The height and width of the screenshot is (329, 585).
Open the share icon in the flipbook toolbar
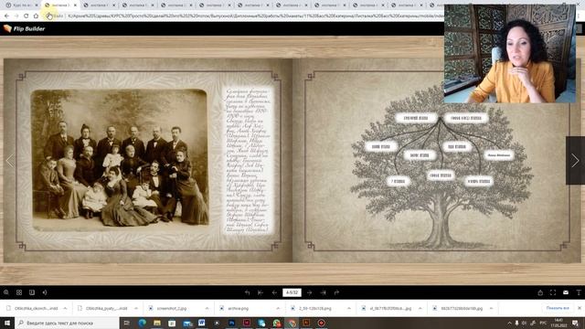(540, 292)
